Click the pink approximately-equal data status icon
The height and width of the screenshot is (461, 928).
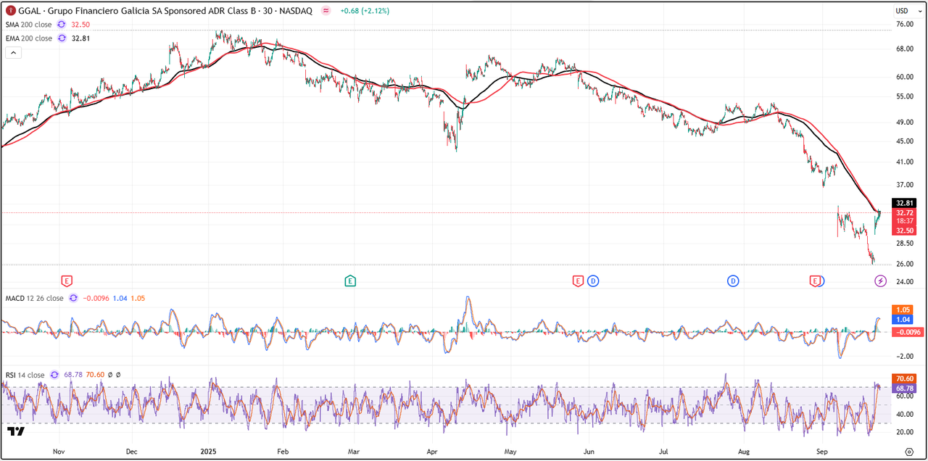tap(326, 11)
